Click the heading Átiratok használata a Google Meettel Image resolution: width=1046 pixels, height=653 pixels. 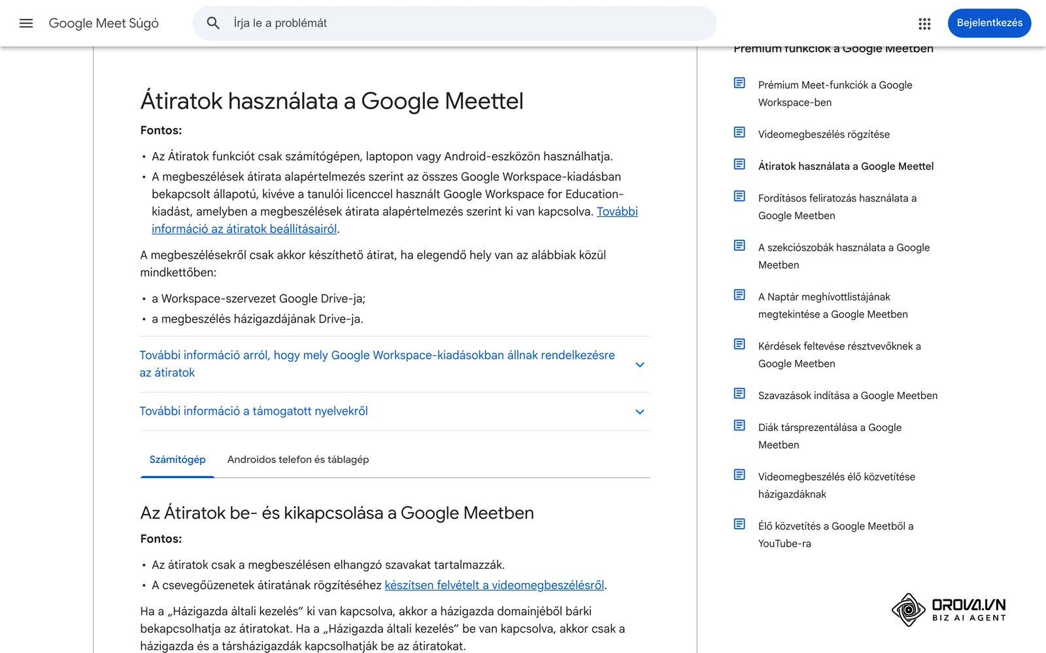click(332, 101)
